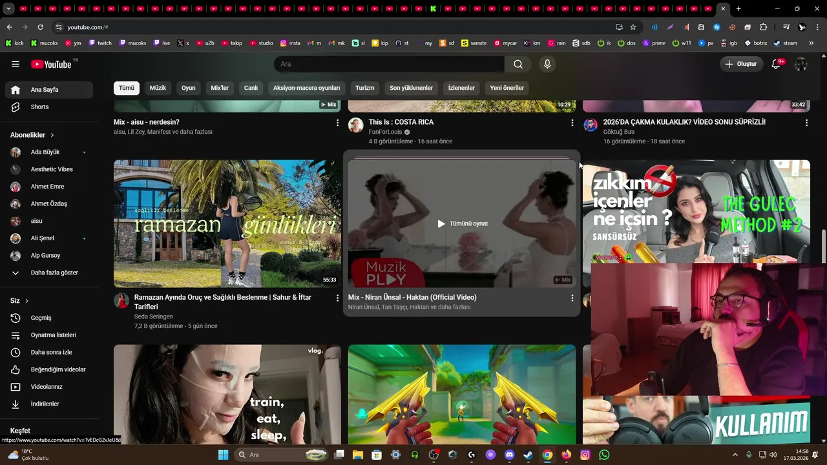
Task: Open Göktuğ Batı channel link
Action: pyautogui.click(x=619, y=132)
